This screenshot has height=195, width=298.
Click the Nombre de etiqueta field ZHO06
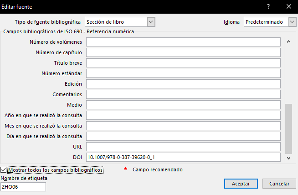23,187
